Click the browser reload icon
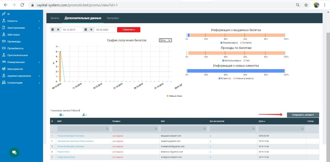The width and height of the screenshot is (330, 162). (x=22, y=5)
